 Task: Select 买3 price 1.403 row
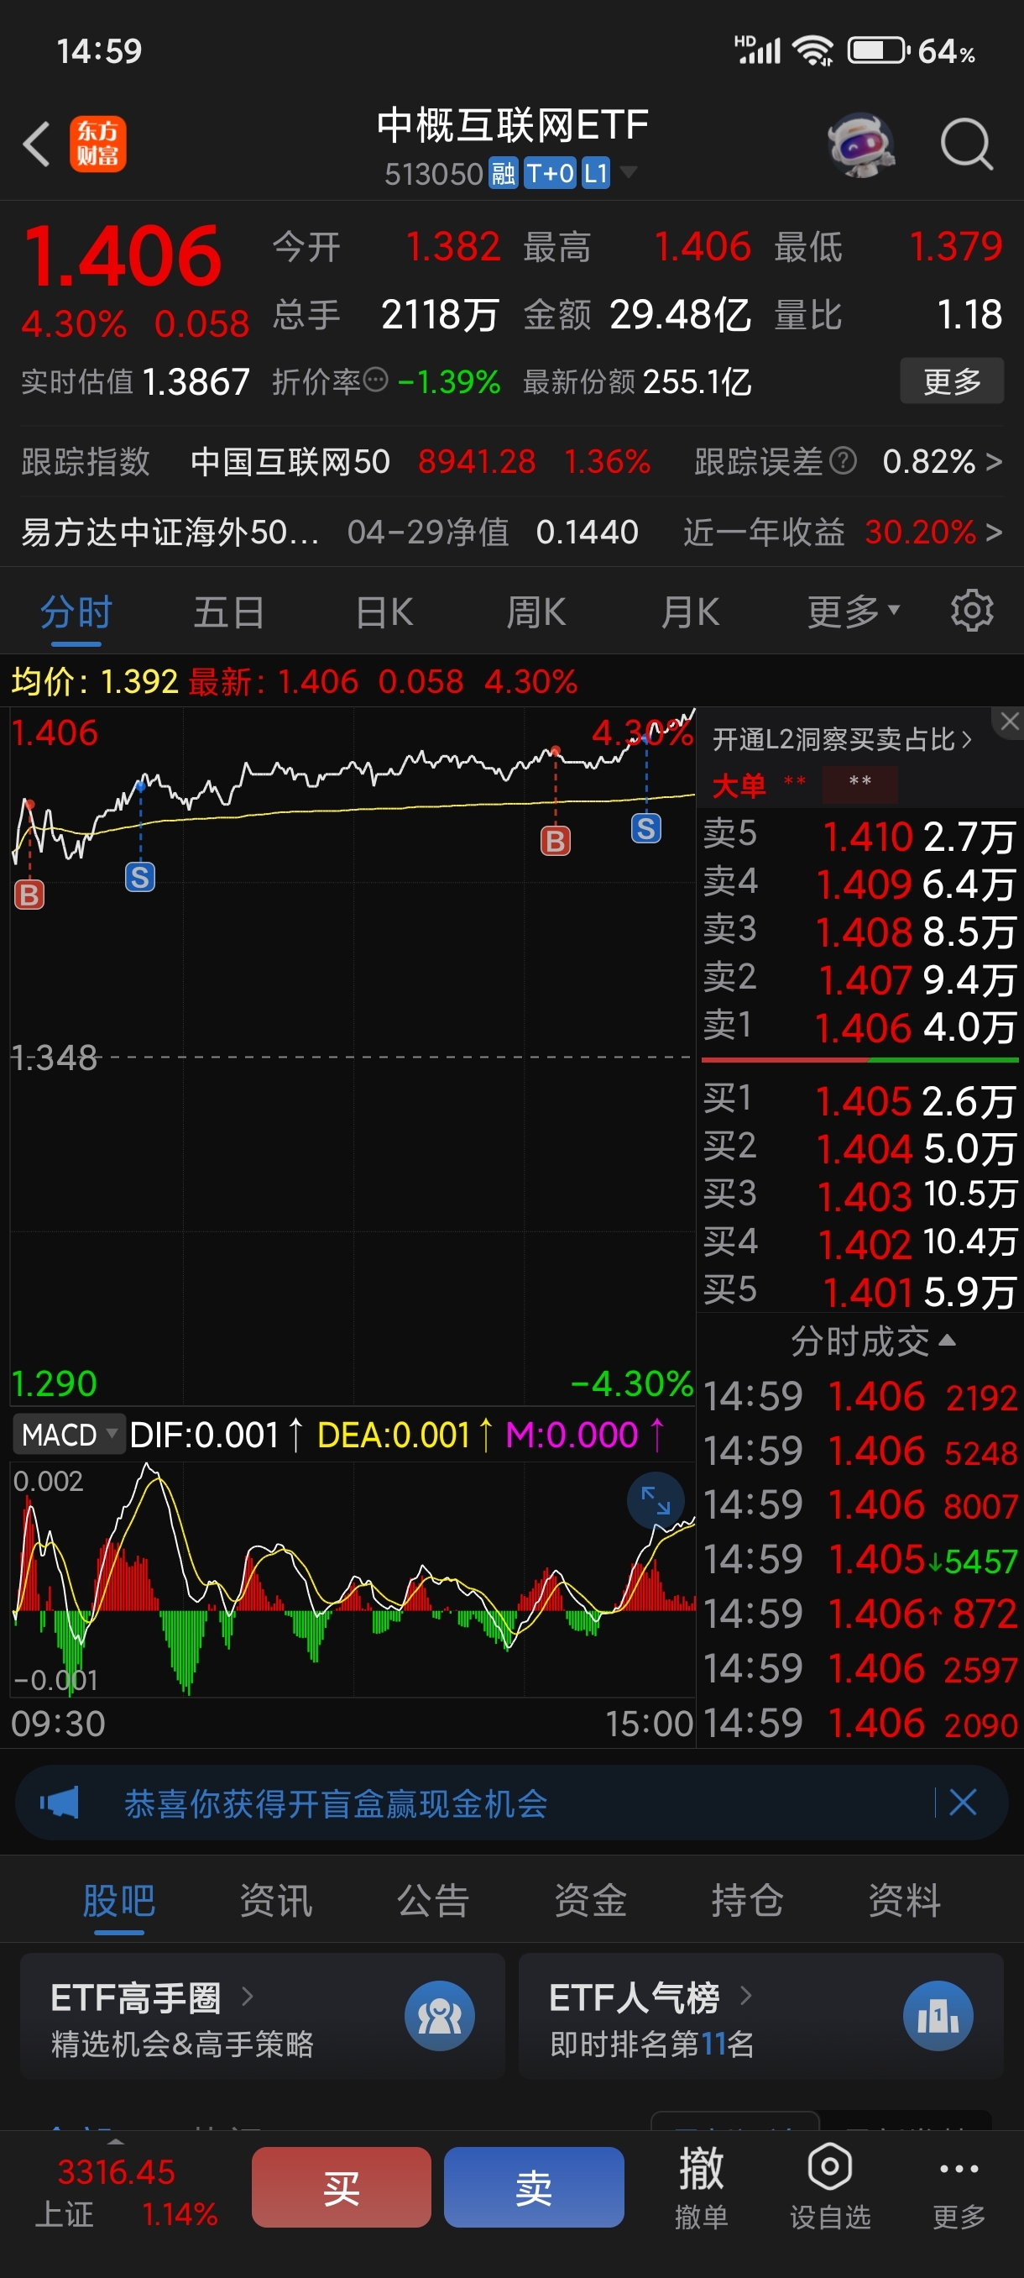859,1195
